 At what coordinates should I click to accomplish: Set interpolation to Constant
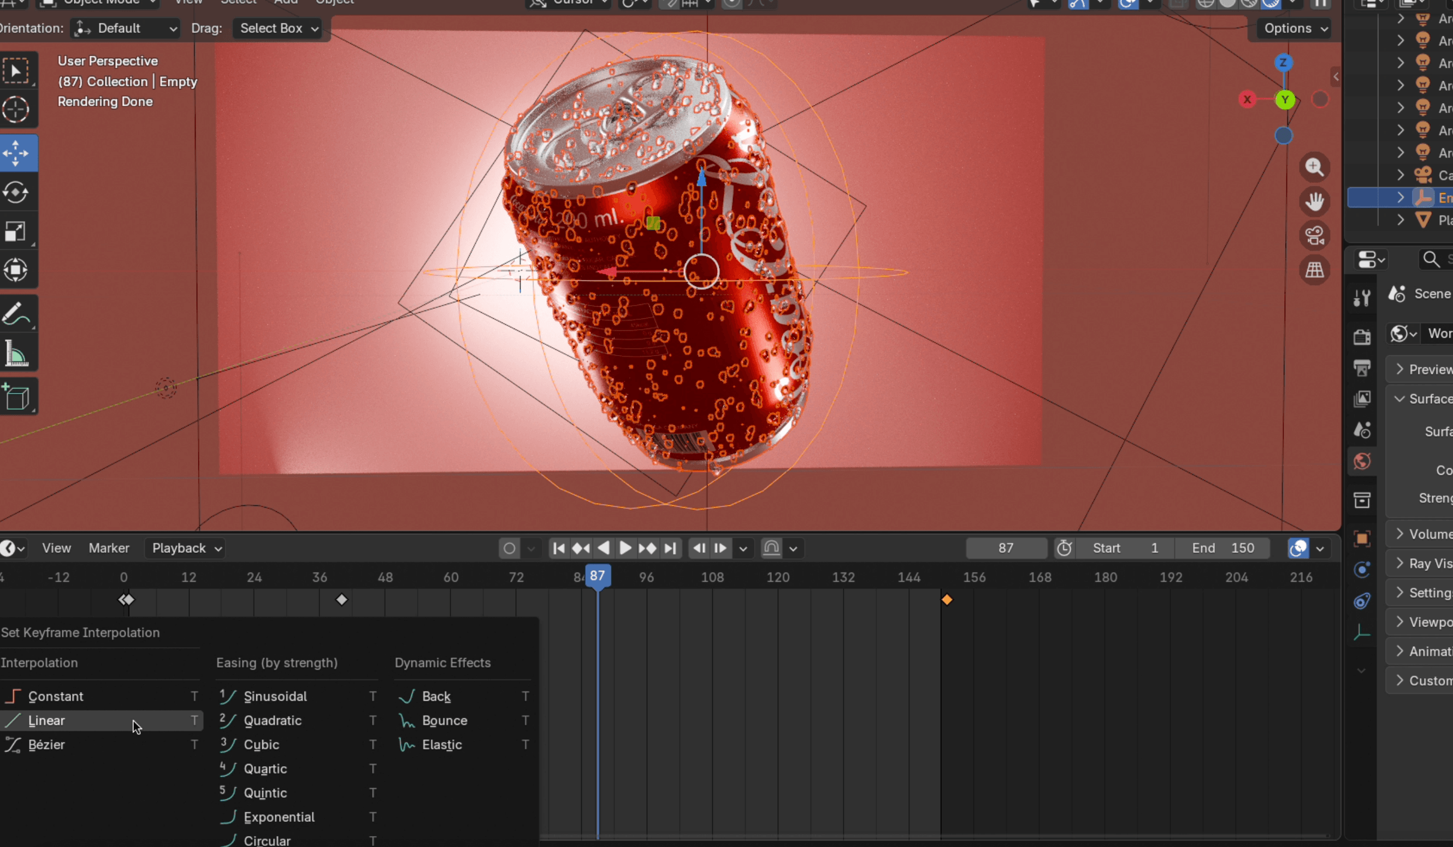[x=102, y=696]
